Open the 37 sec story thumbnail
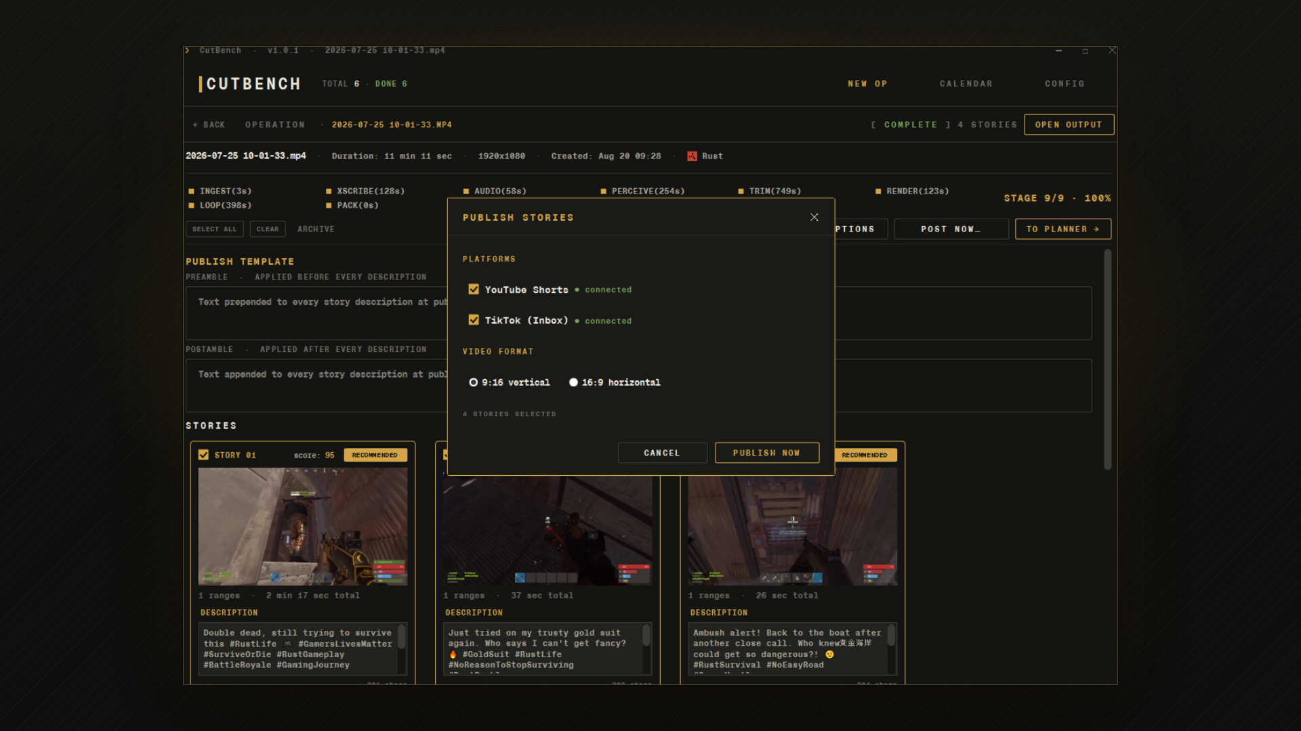 click(x=548, y=531)
